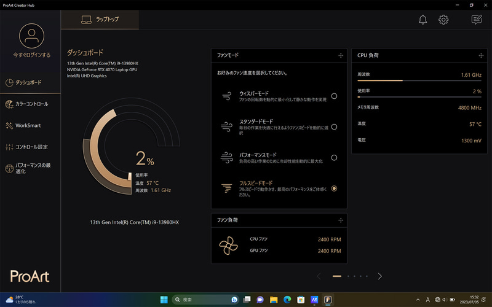Go to previous dashboard page arrow
The width and height of the screenshot is (492, 307).
[319, 276]
